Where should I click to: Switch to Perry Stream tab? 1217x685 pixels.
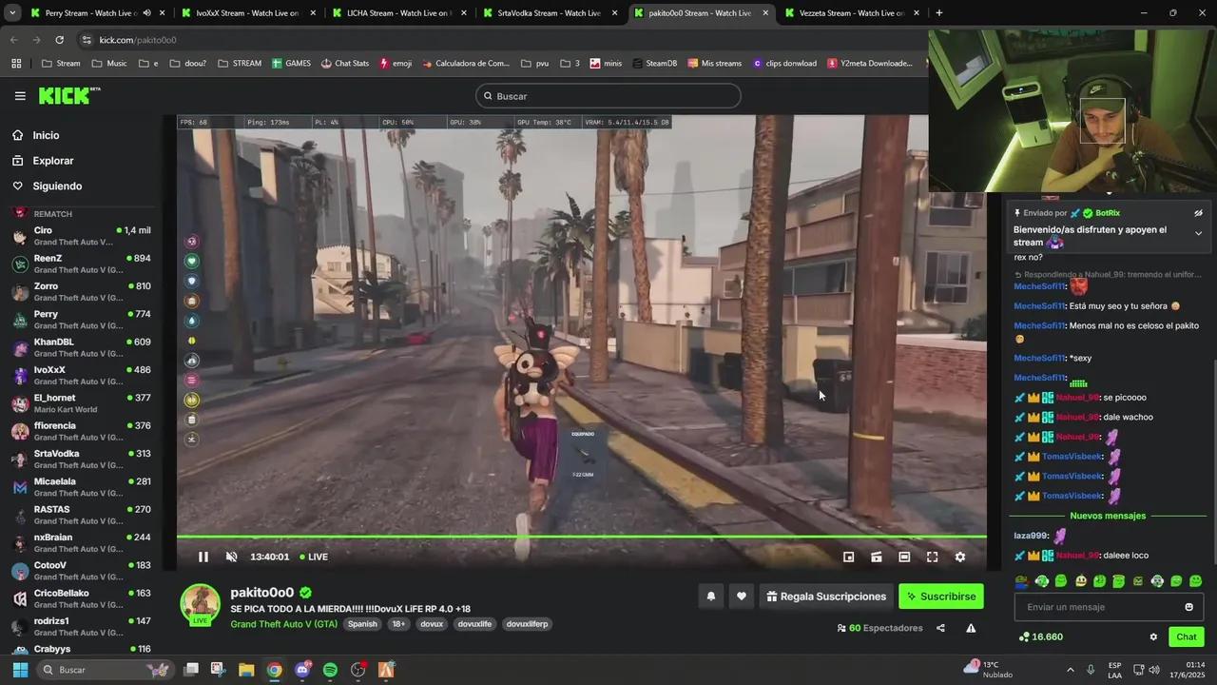pyautogui.click(x=90, y=13)
